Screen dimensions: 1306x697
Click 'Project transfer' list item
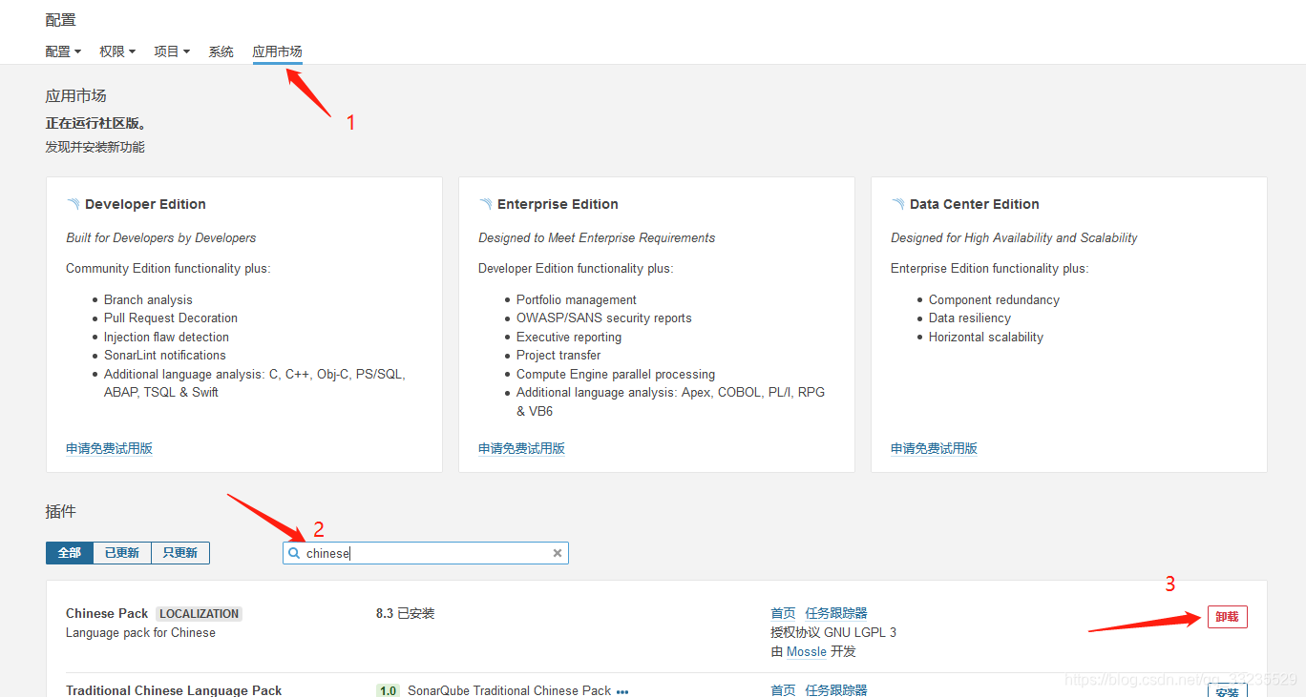click(558, 355)
